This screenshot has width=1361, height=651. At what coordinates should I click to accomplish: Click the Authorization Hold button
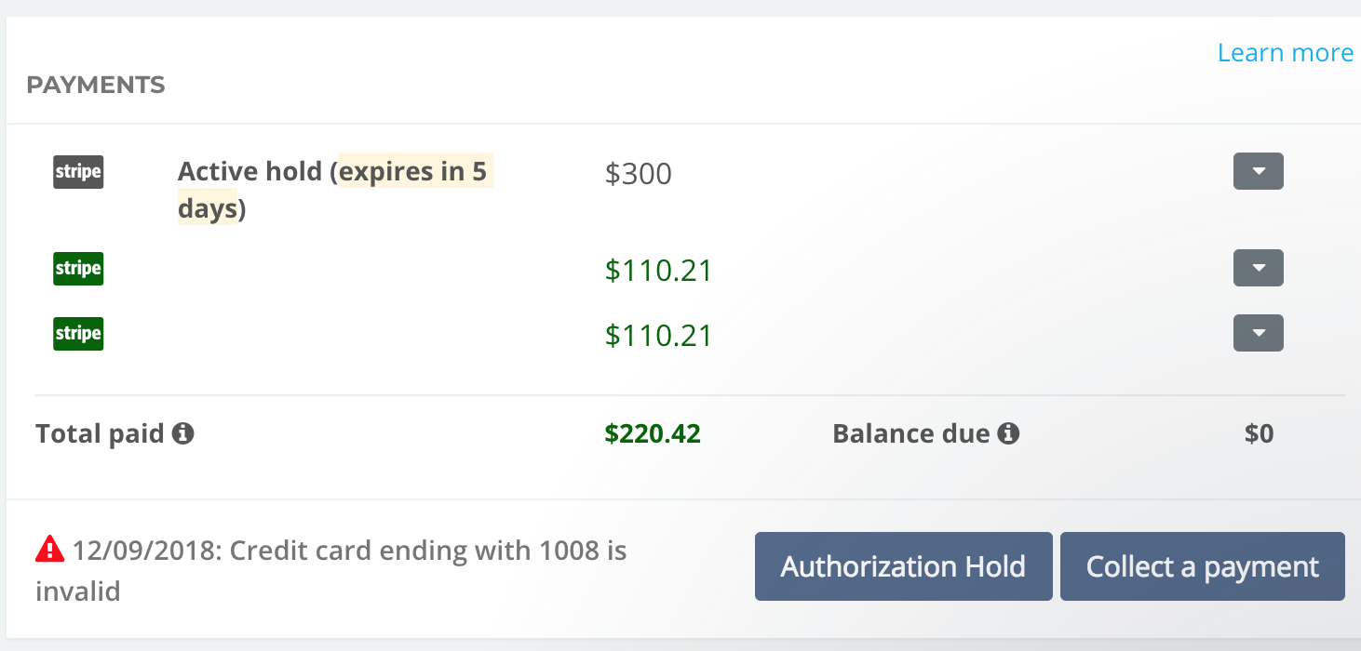click(x=903, y=566)
